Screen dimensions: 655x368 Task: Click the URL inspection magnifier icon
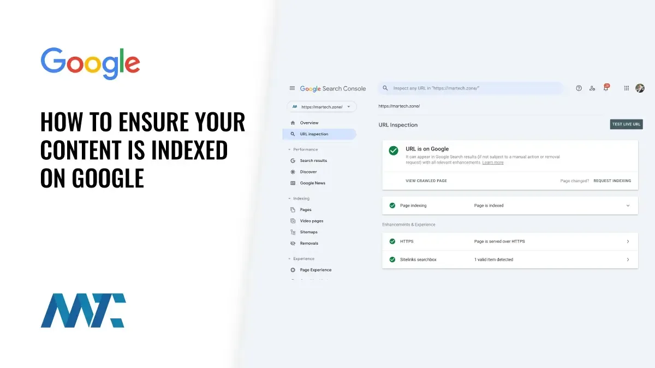click(x=293, y=134)
